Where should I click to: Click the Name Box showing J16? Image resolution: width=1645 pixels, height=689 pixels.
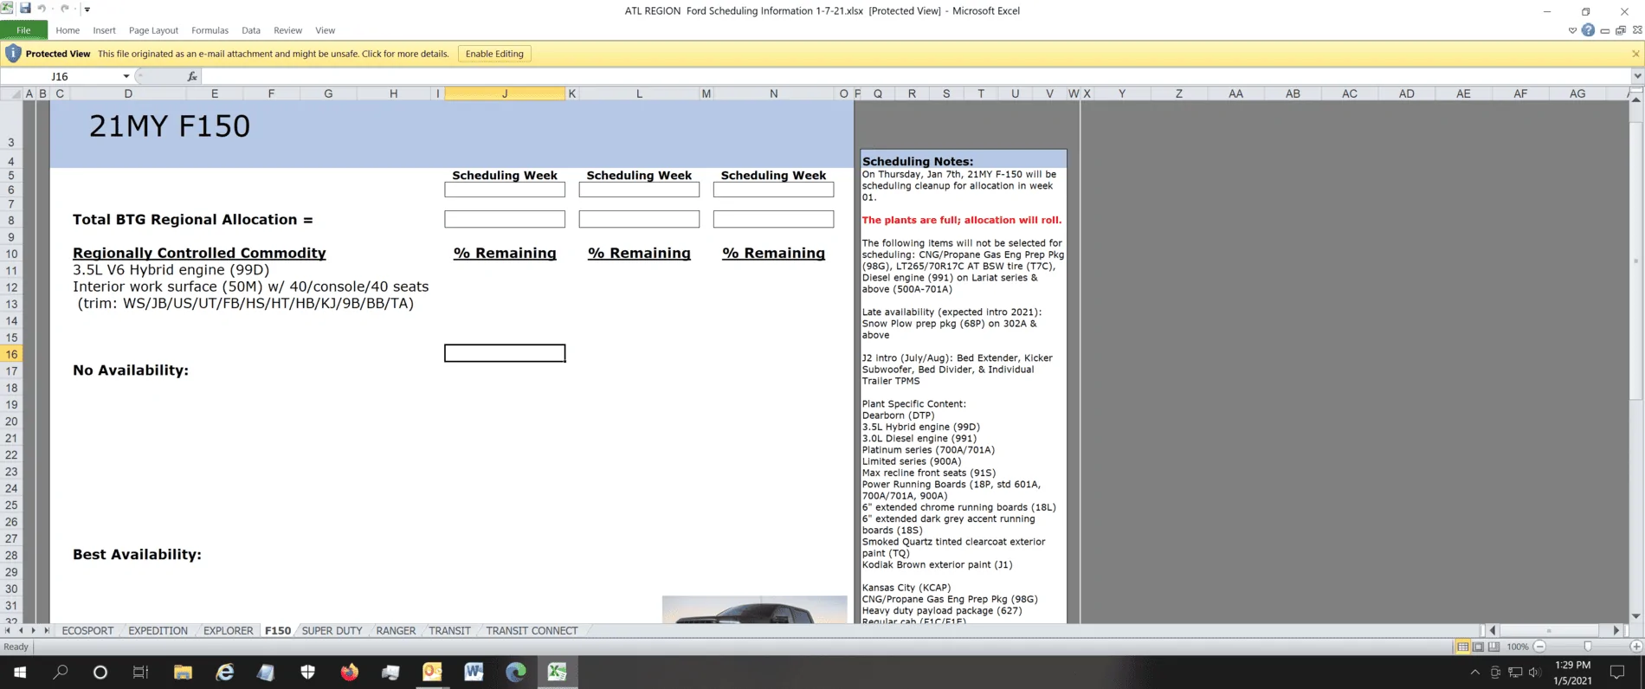(60, 76)
